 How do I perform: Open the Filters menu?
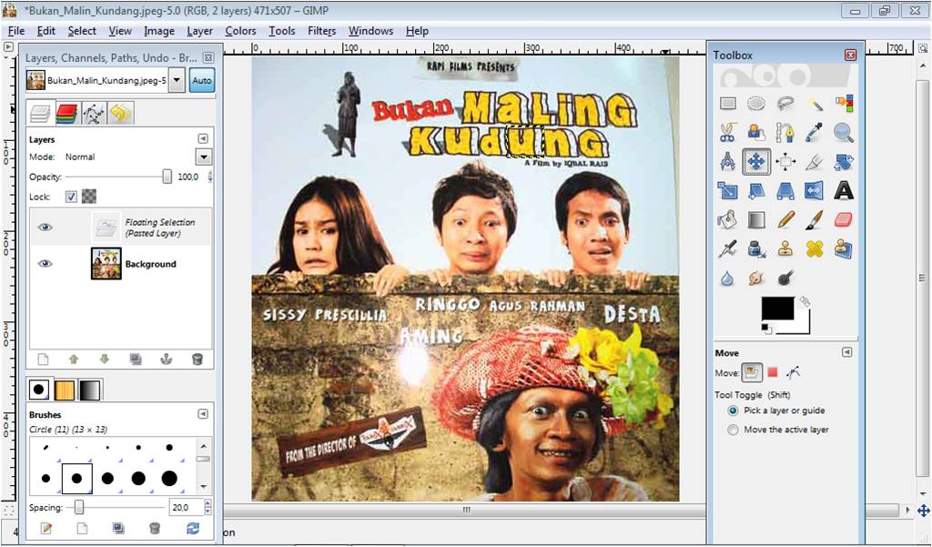[x=321, y=31]
